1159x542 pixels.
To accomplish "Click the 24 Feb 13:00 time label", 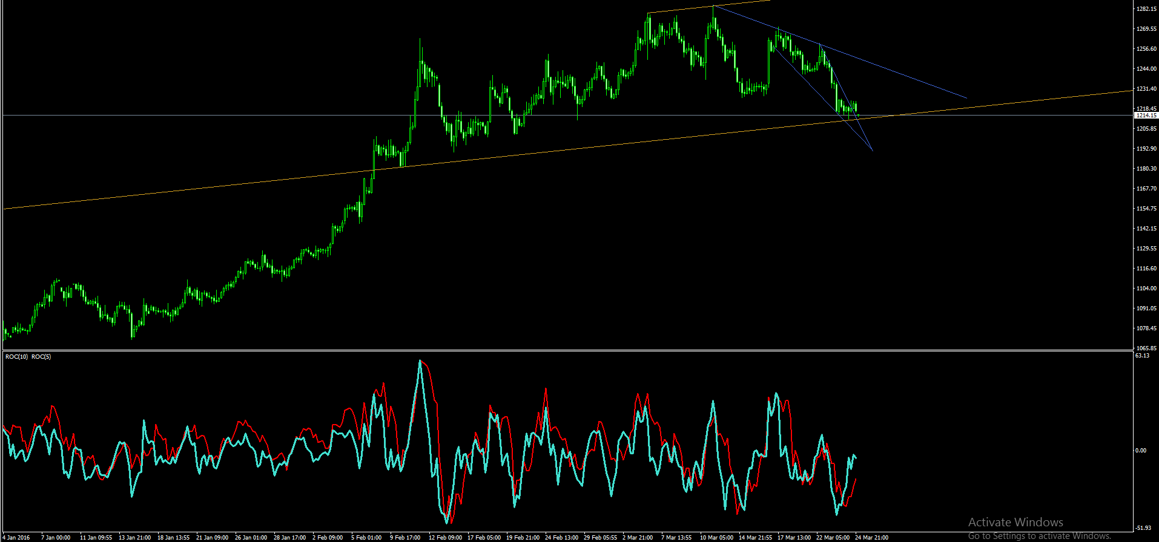I will [561, 538].
